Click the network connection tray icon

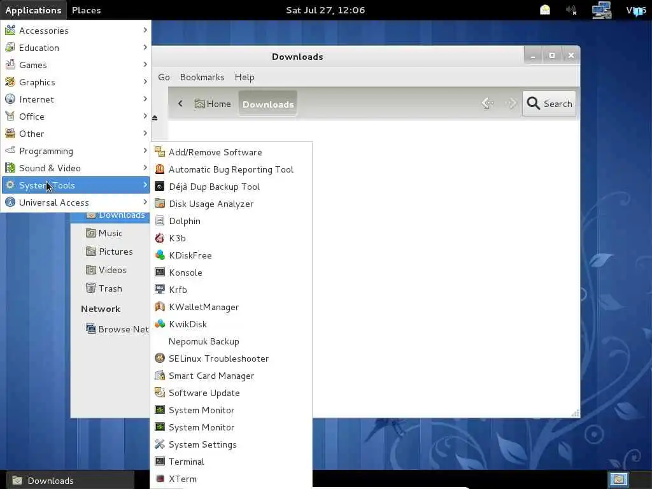coord(601,10)
